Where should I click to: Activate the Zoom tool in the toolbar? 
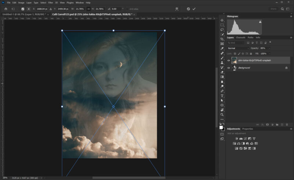(222, 114)
